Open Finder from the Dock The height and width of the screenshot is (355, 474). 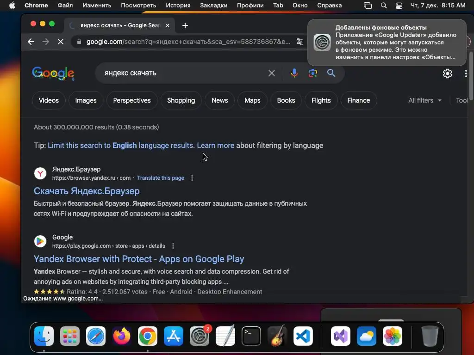[x=44, y=336]
